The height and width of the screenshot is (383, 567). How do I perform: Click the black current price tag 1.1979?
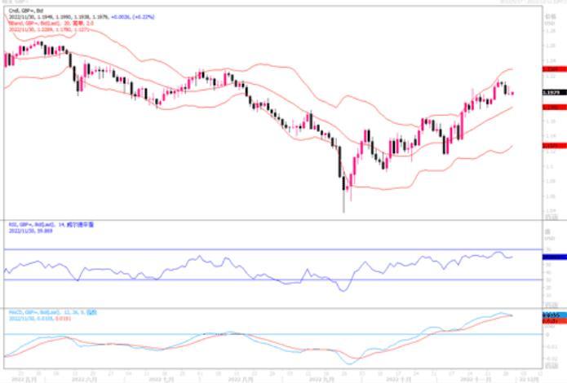click(x=529, y=93)
